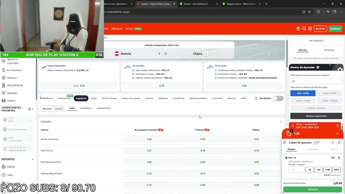
Task: Open the media control icon in Chrome toolbar
Action: coord(328,12)
